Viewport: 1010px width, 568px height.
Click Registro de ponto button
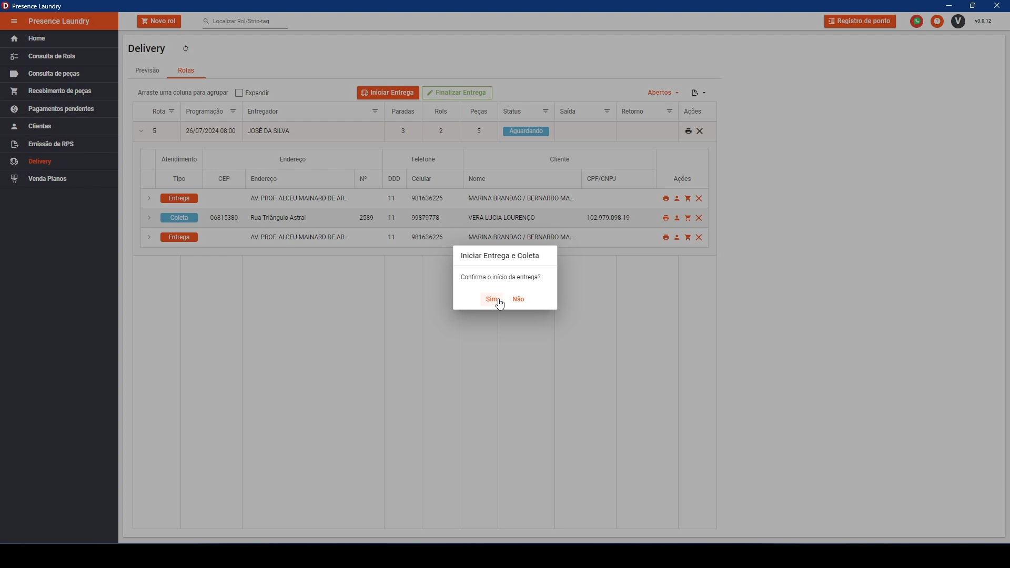point(860,22)
